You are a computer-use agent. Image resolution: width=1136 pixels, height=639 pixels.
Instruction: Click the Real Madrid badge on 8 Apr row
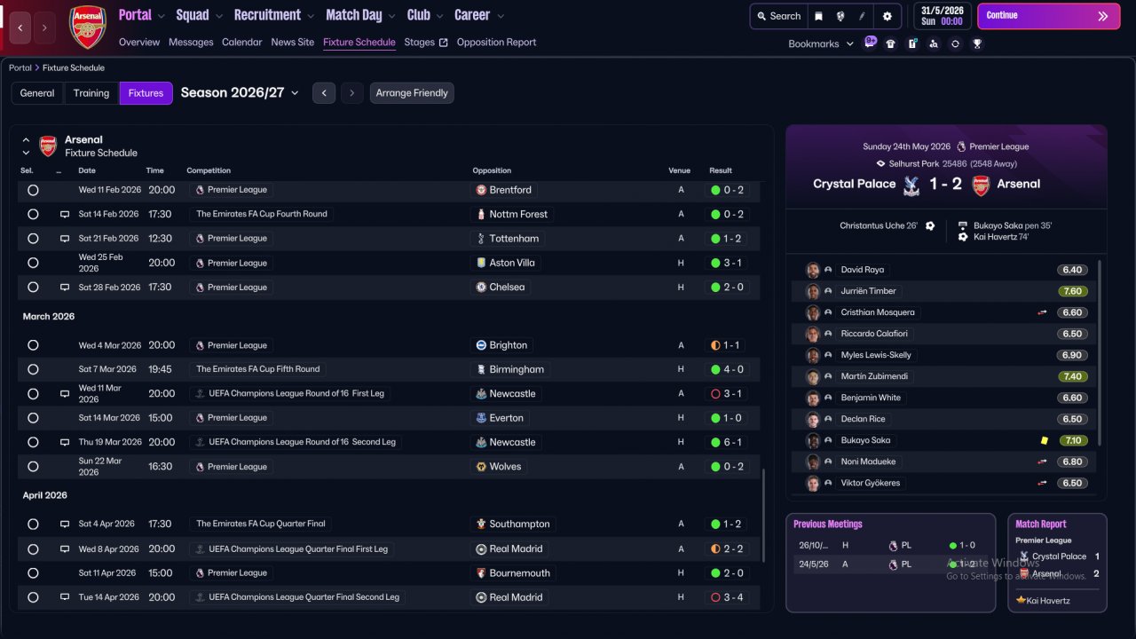[x=481, y=549]
